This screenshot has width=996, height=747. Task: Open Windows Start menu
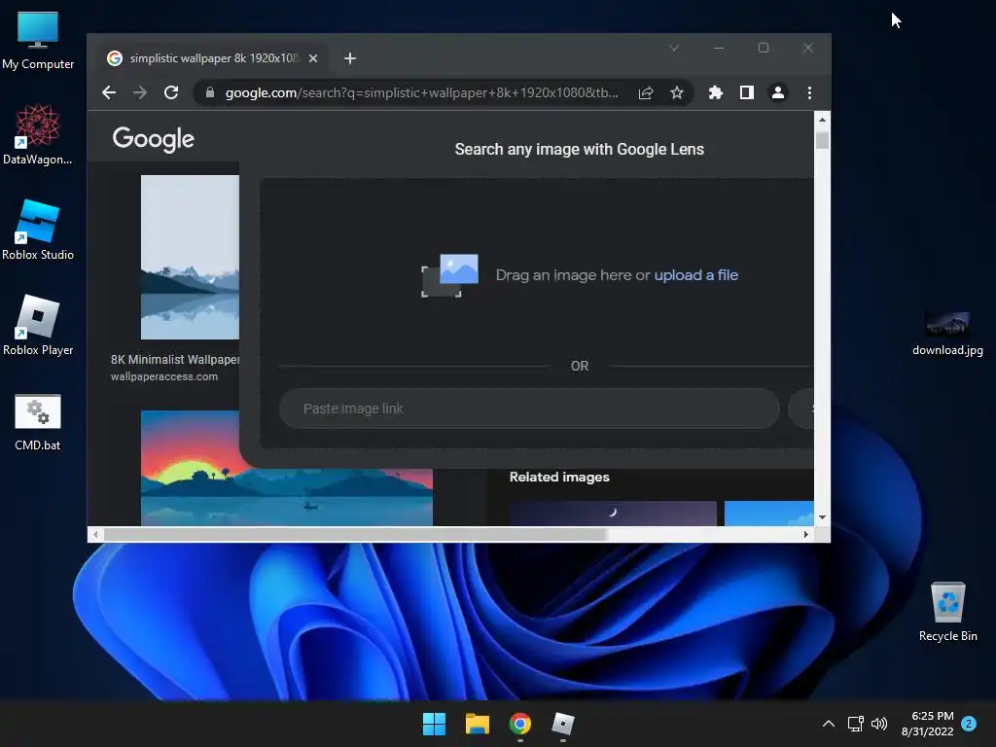point(435,724)
